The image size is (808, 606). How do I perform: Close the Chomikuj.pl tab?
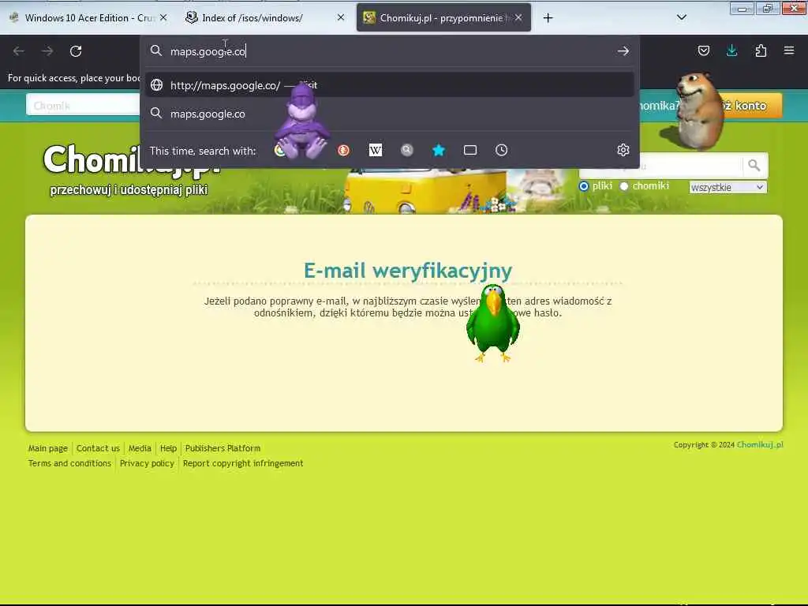point(518,17)
